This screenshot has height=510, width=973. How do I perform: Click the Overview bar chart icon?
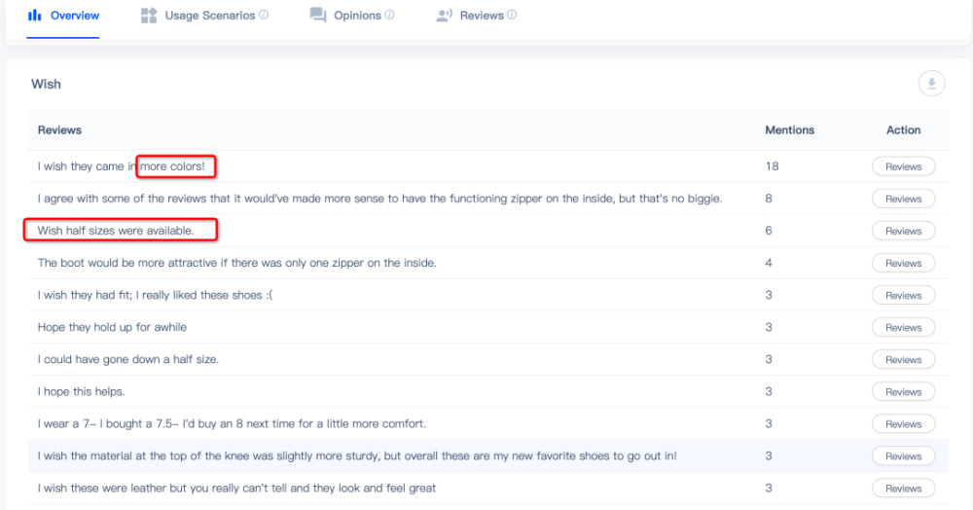[35, 16]
